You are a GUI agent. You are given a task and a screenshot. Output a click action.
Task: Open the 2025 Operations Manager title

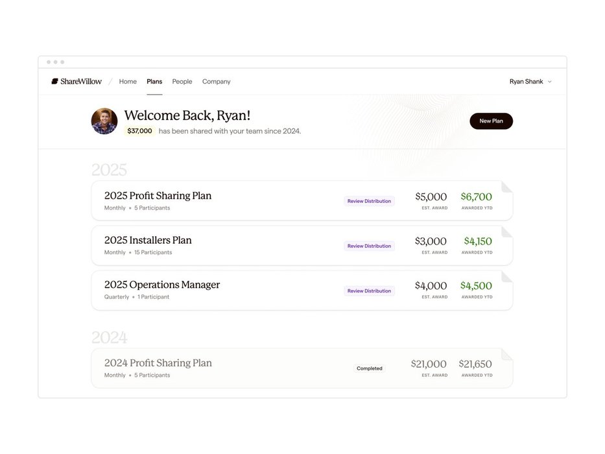(162, 285)
